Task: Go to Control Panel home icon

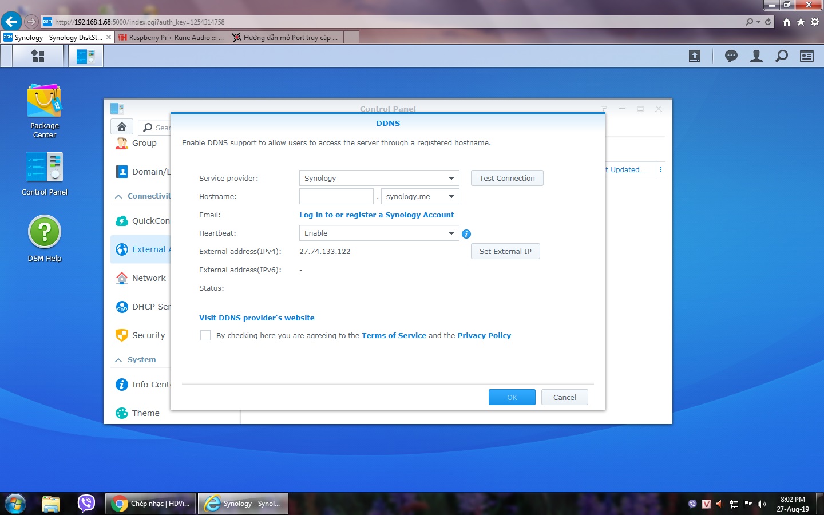Action: click(x=122, y=127)
